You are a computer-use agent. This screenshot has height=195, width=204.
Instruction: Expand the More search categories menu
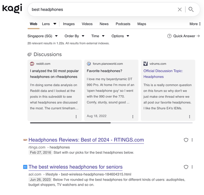(x=194, y=24)
